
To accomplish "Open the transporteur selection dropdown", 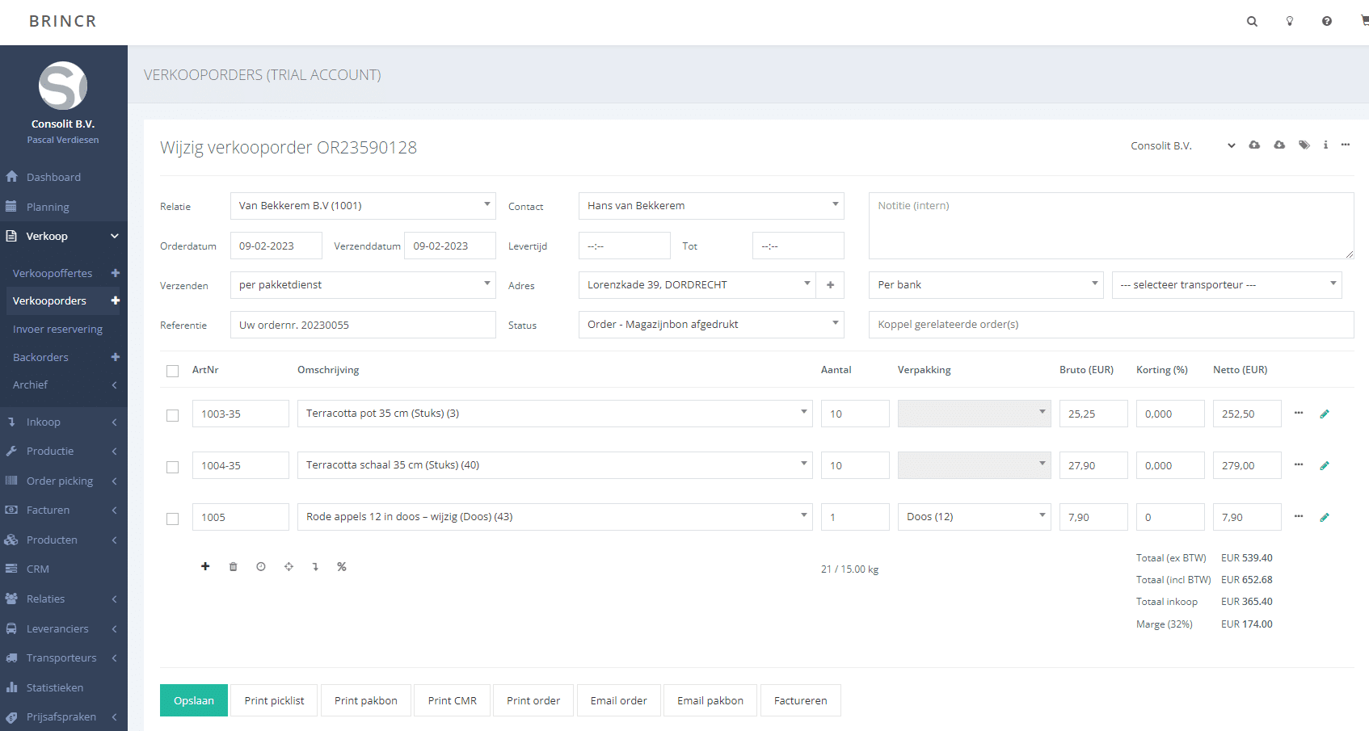I will tap(1226, 285).
